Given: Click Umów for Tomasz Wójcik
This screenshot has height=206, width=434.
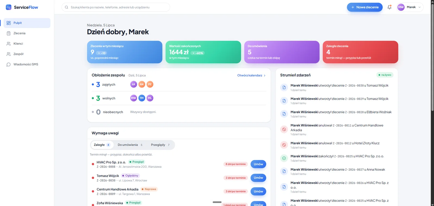Looking at the screenshot, I should pos(258,178).
